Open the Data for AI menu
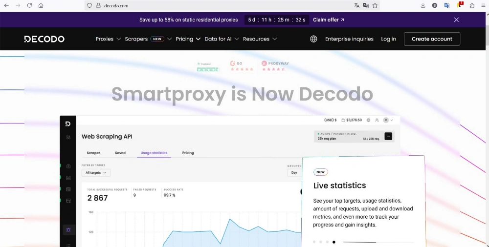The width and height of the screenshot is (489, 247). point(218,39)
